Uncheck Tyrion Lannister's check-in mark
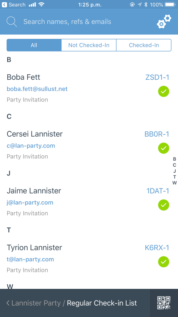This screenshot has height=317, width=178. coord(163,262)
